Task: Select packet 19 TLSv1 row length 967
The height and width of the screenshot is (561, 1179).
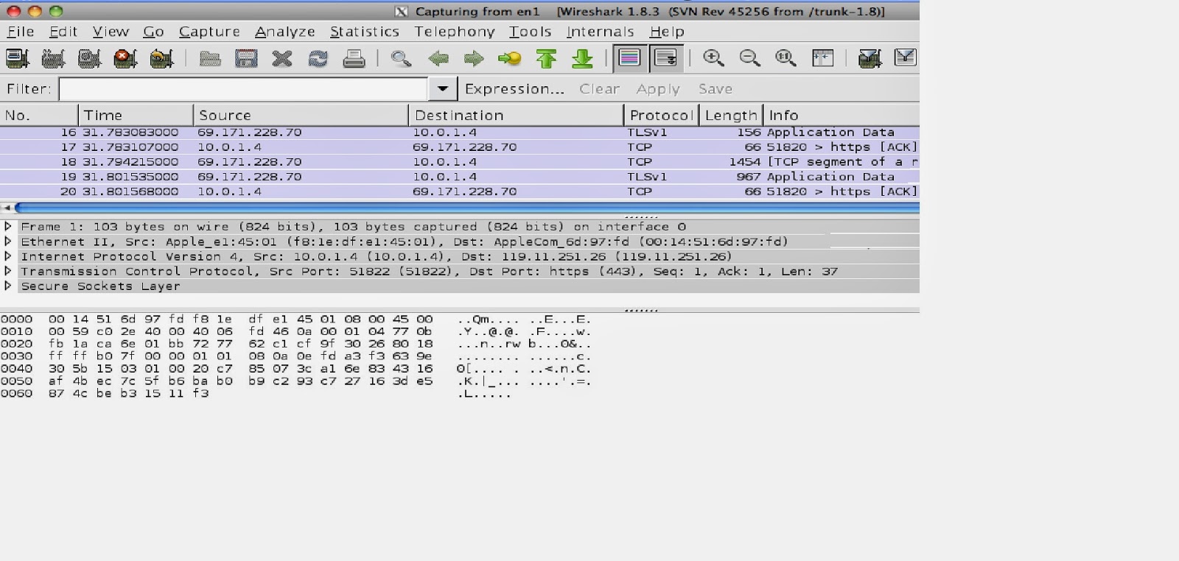Action: click(x=460, y=177)
